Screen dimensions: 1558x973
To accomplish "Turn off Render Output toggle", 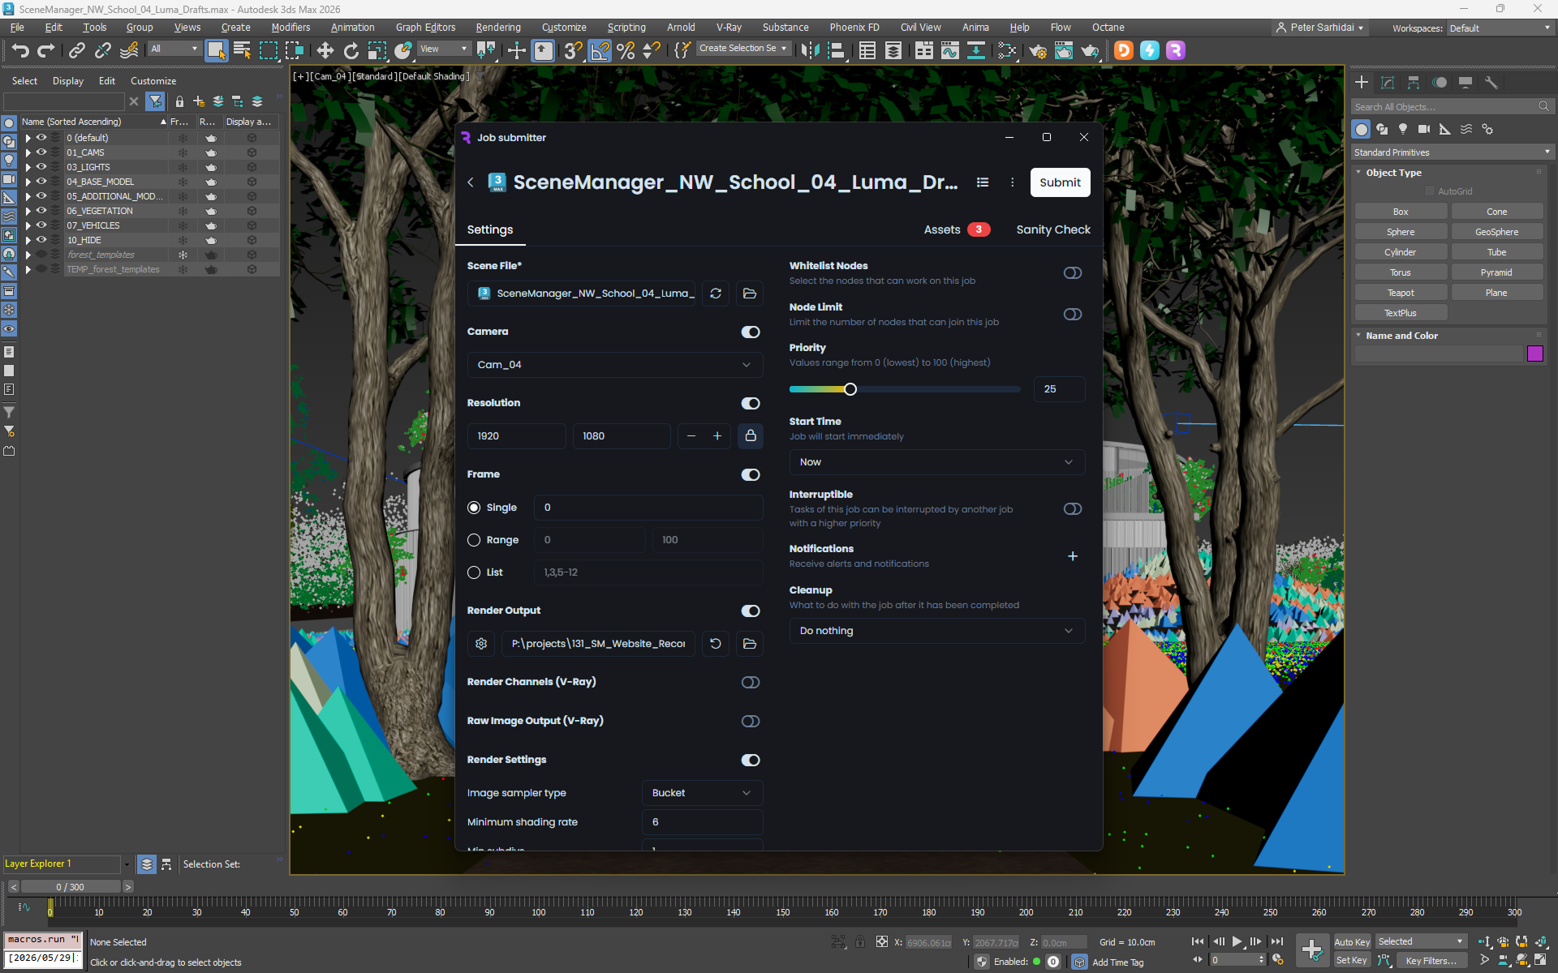I will click(x=751, y=611).
